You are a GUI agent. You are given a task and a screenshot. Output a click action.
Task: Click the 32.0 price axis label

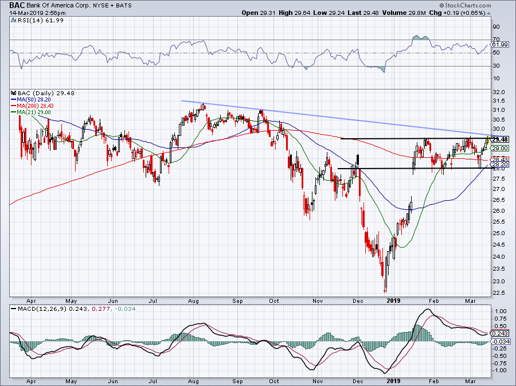coord(498,92)
